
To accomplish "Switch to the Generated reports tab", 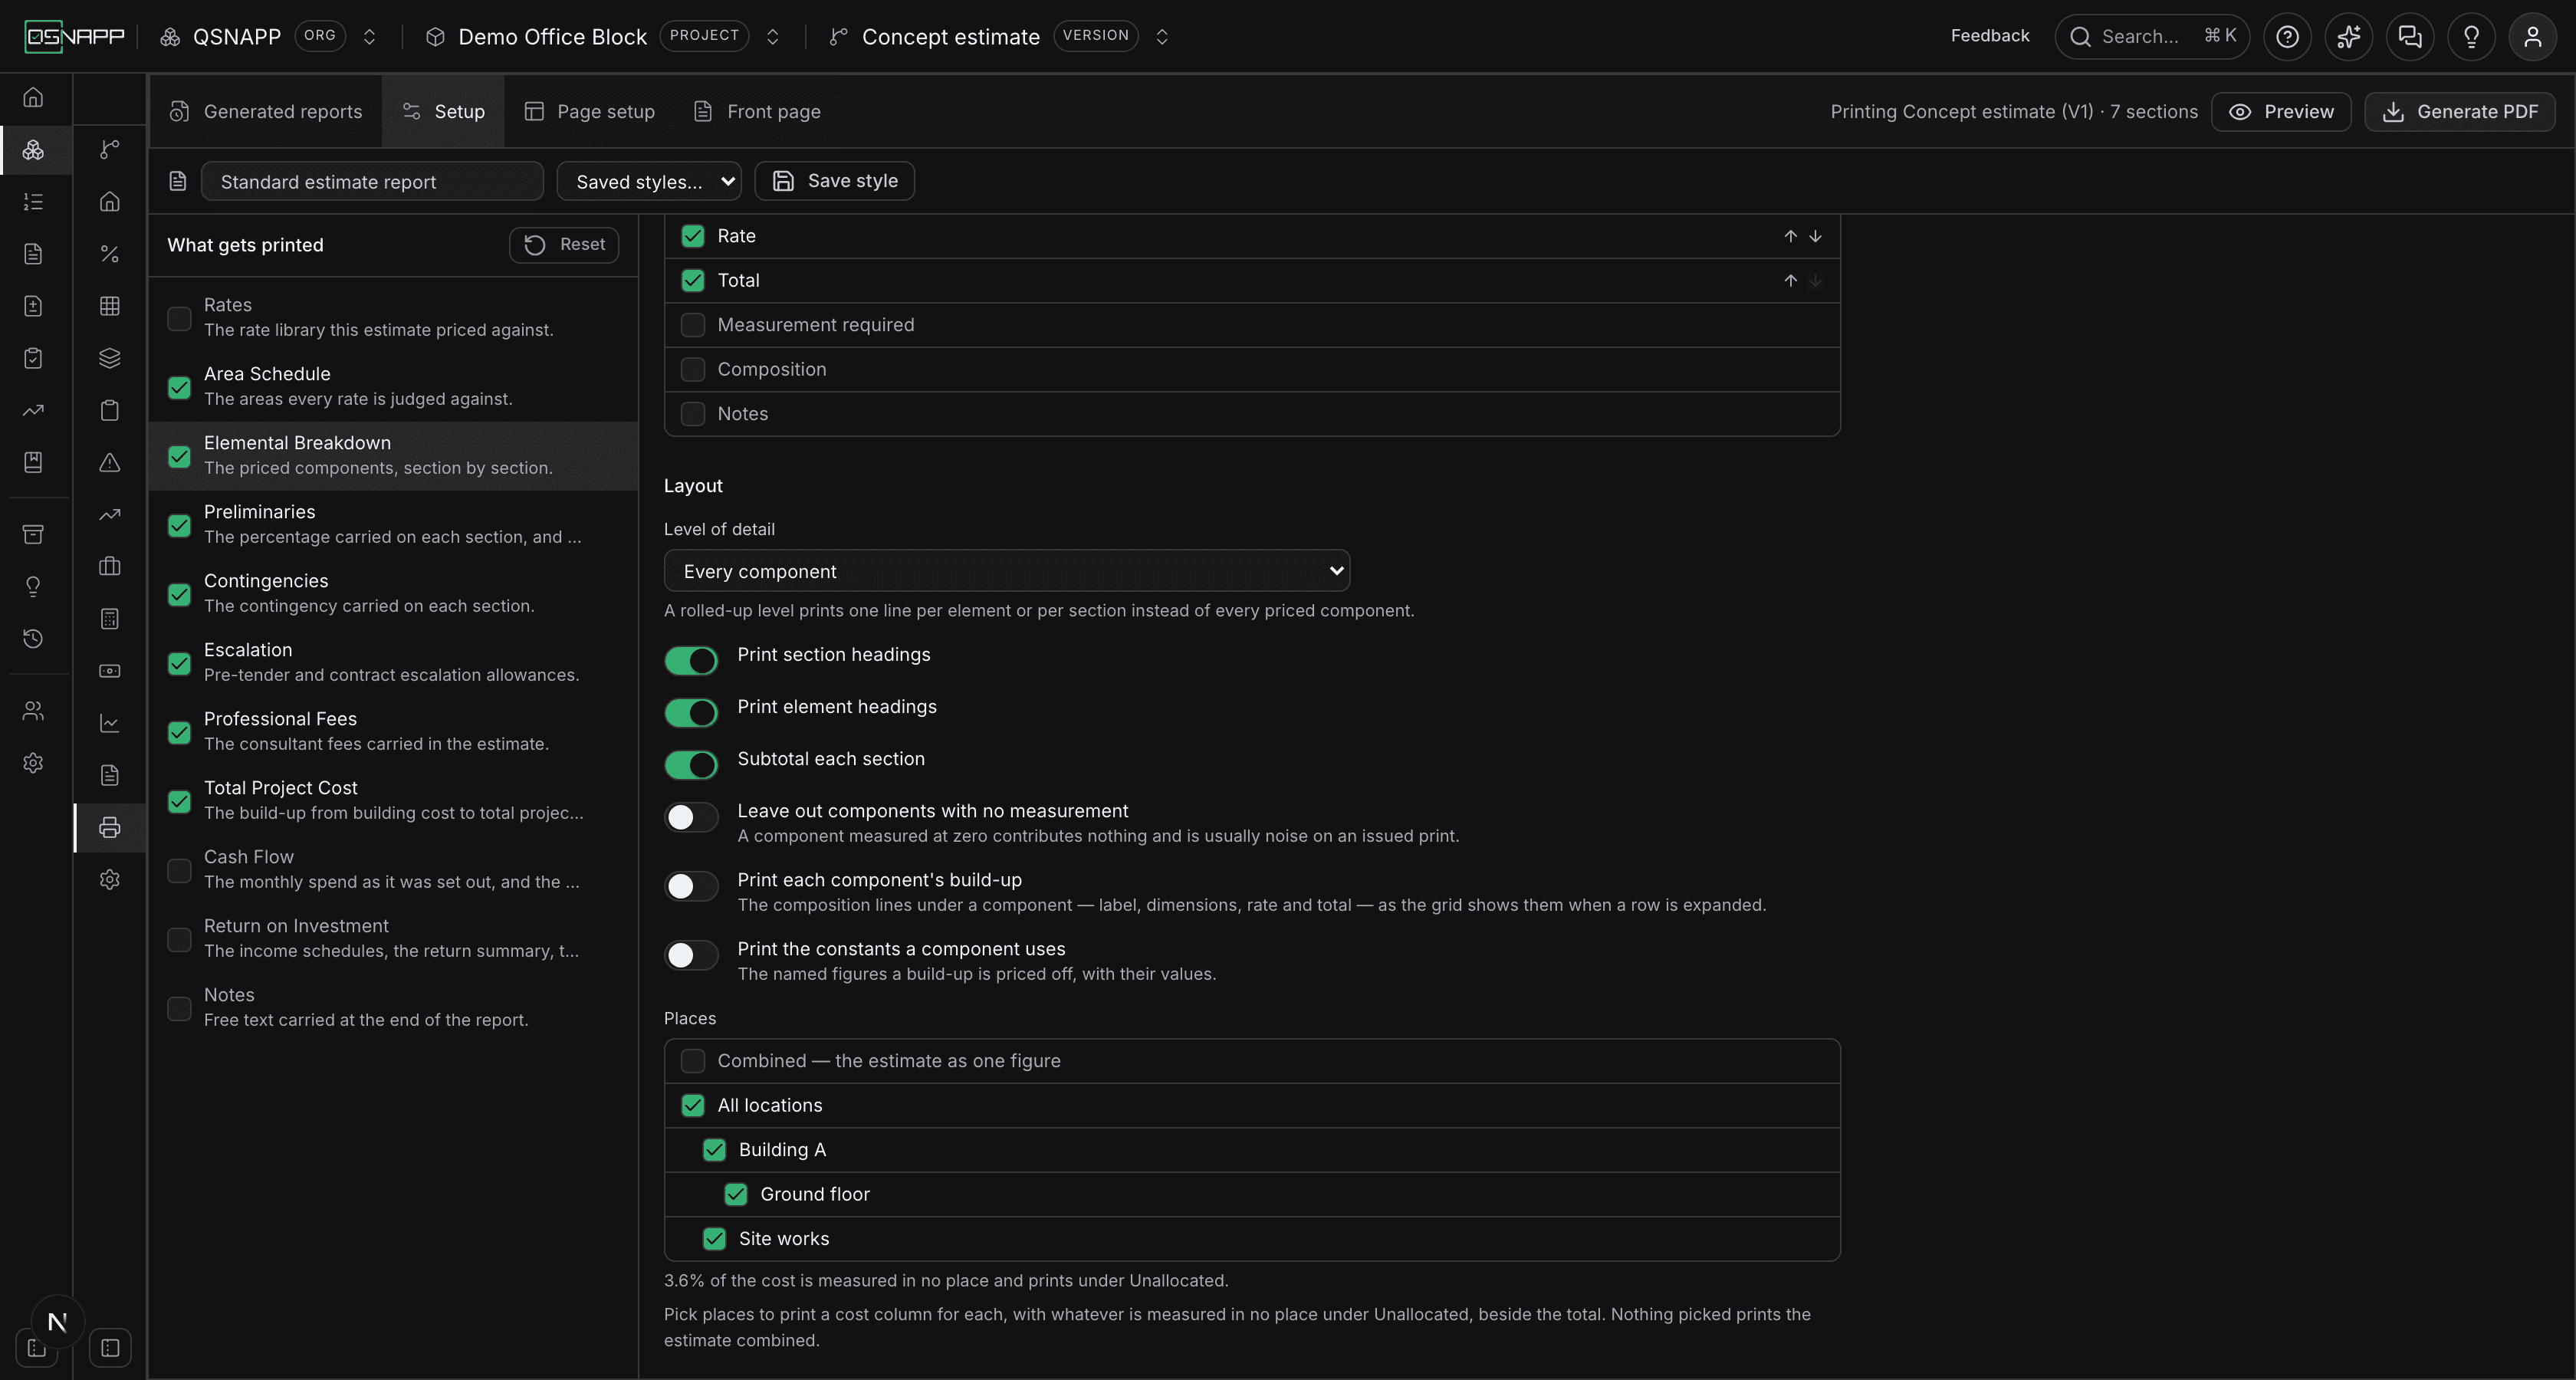I will coord(266,111).
